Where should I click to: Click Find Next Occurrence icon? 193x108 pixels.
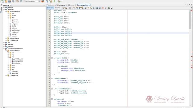pyautogui.click(x=80, y=8)
